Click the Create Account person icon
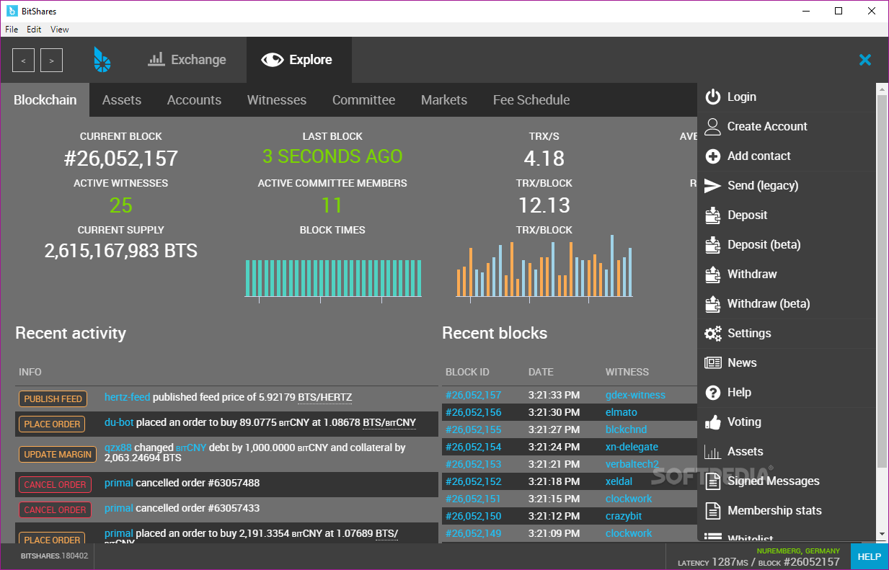The height and width of the screenshot is (570, 889). [x=713, y=127]
